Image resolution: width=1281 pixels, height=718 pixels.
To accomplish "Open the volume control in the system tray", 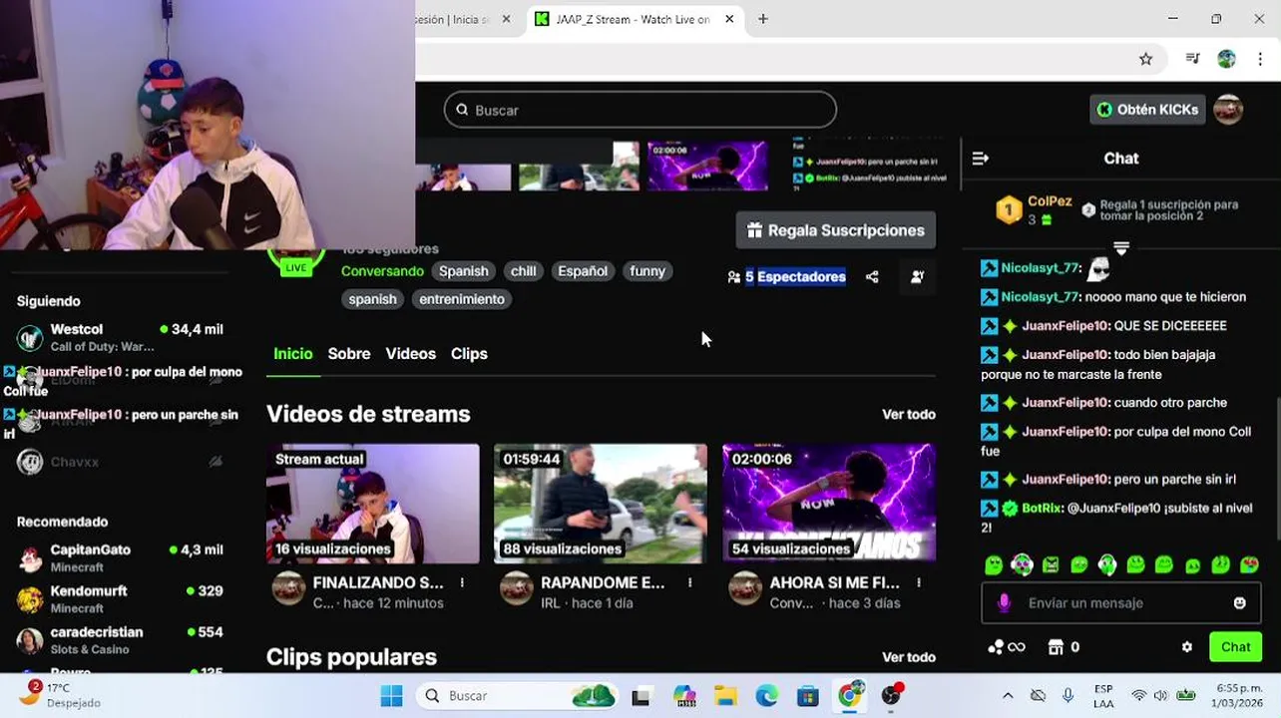I will 1161,696.
